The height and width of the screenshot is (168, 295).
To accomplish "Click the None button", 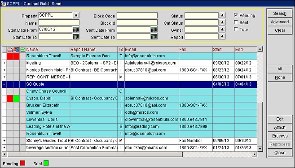I will [280, 78].
